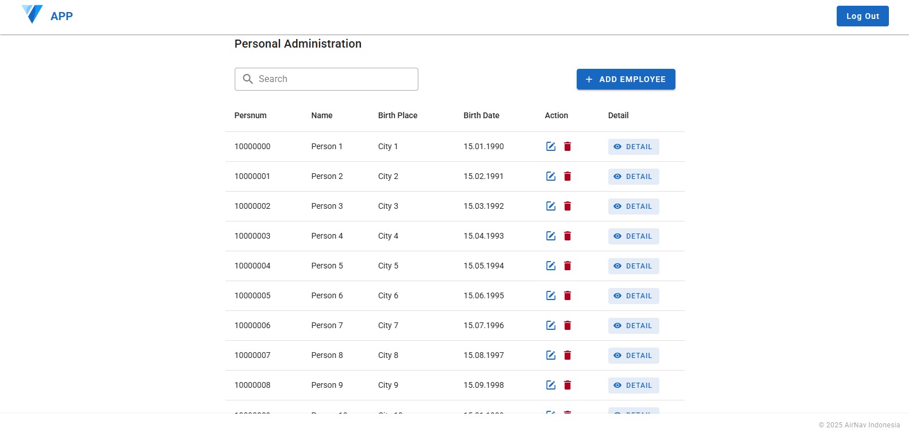Delete Person 2 using the trash icon
This screenshot has height=436, width=909.
pos(568,176)
